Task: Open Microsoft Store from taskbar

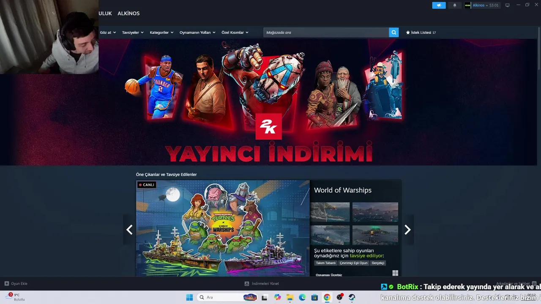Action: (314, 297)
